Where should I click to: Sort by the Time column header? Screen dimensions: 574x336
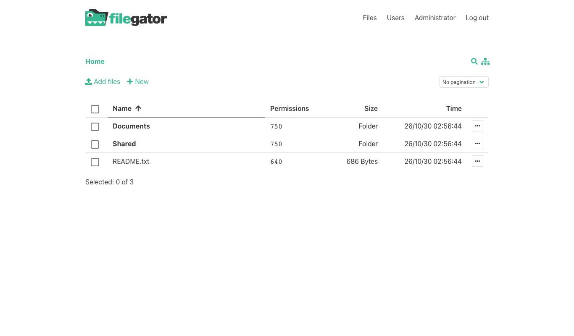click(x=454, y=108)
